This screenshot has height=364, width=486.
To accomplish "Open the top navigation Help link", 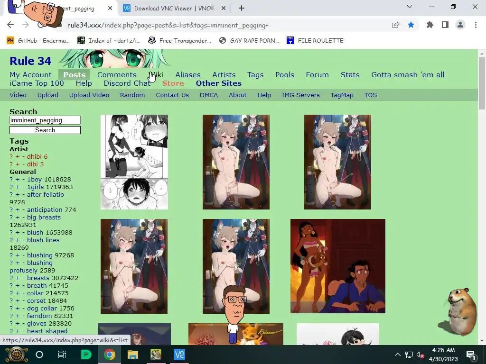I will [x=84, y=83].
